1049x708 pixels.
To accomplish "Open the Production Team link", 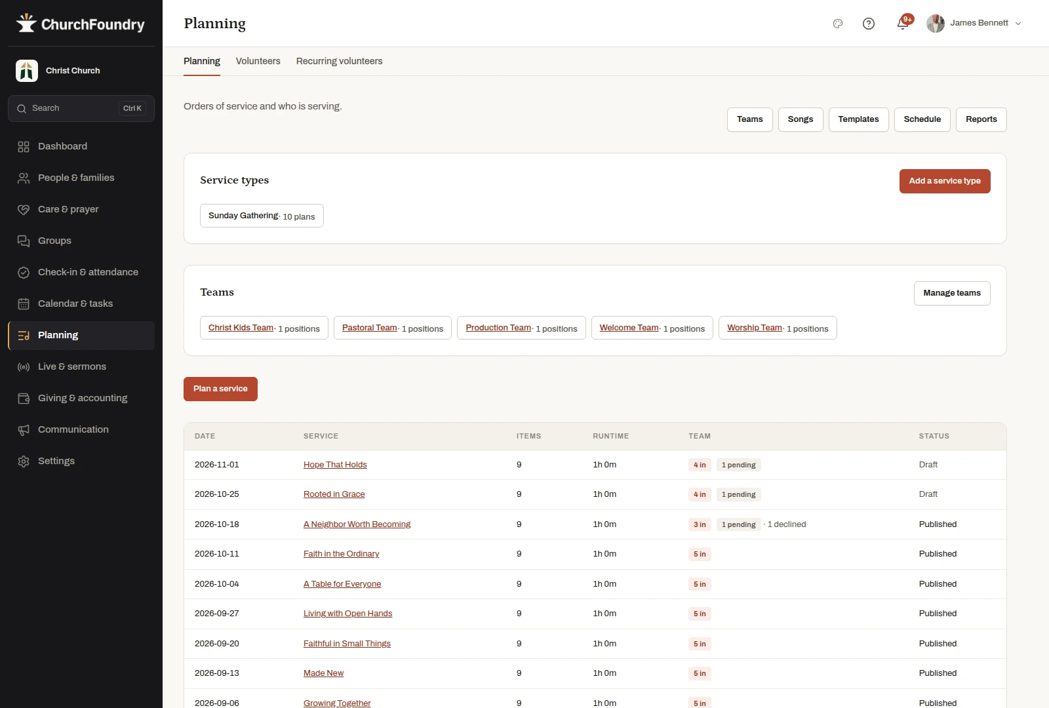I will pos(498,328).
